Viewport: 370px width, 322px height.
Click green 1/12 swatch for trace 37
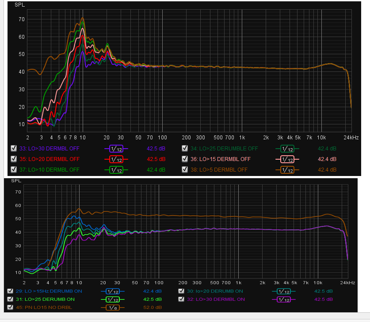116,170
